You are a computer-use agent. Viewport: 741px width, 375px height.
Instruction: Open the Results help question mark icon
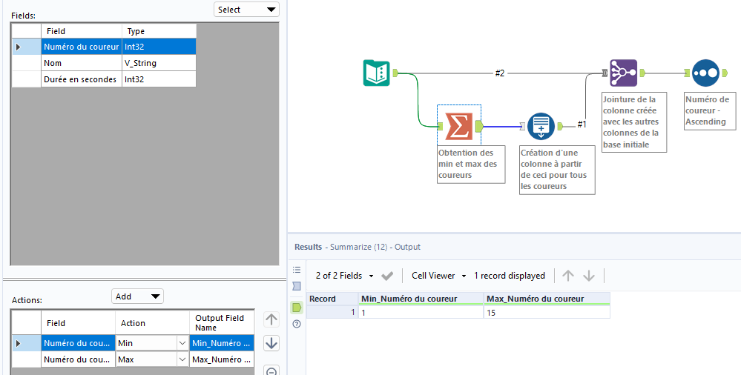click(297, 324)
